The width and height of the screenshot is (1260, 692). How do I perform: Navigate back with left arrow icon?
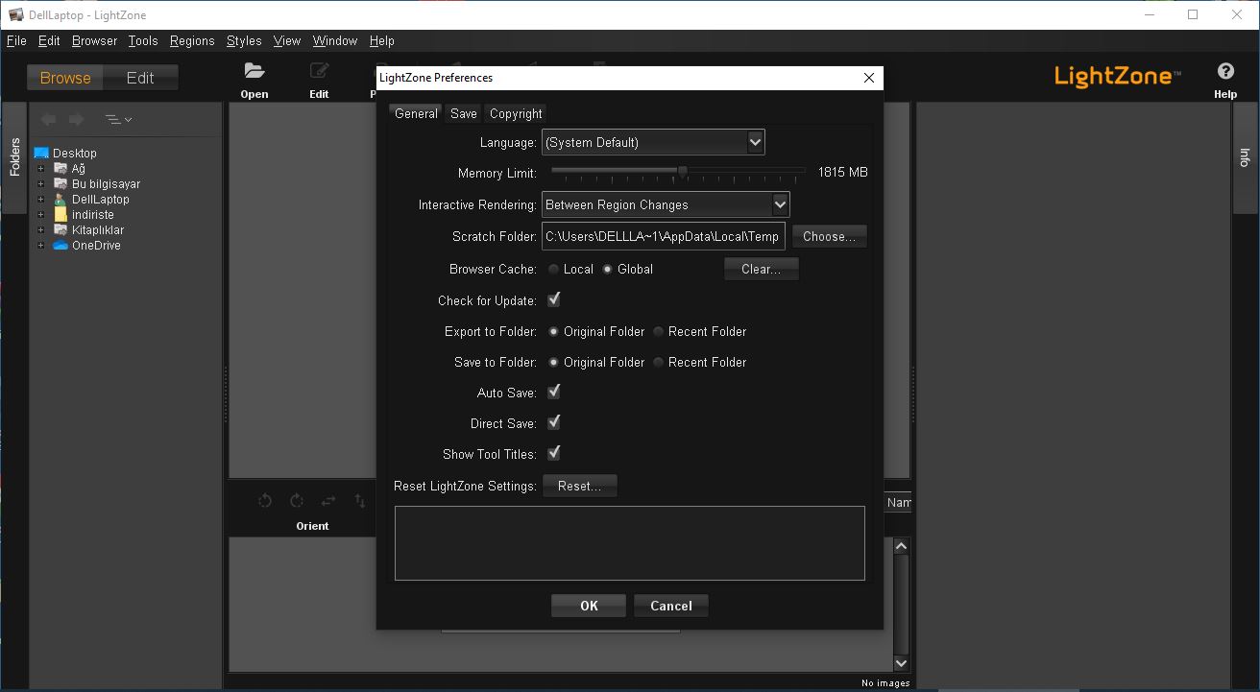pyautogui.click(x=48, y=119)
